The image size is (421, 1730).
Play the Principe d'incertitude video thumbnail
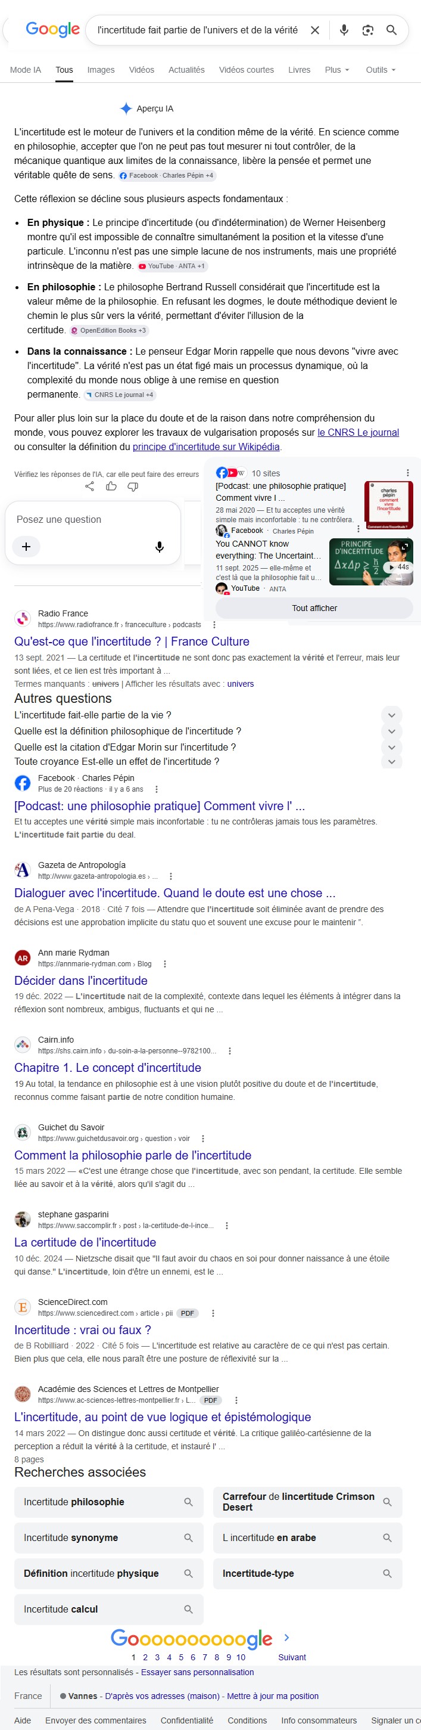(x=371, y=562)
